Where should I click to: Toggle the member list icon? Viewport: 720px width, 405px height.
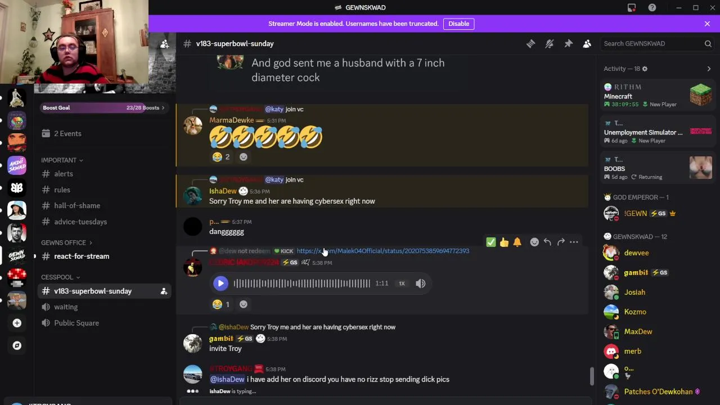click(587, 43)
